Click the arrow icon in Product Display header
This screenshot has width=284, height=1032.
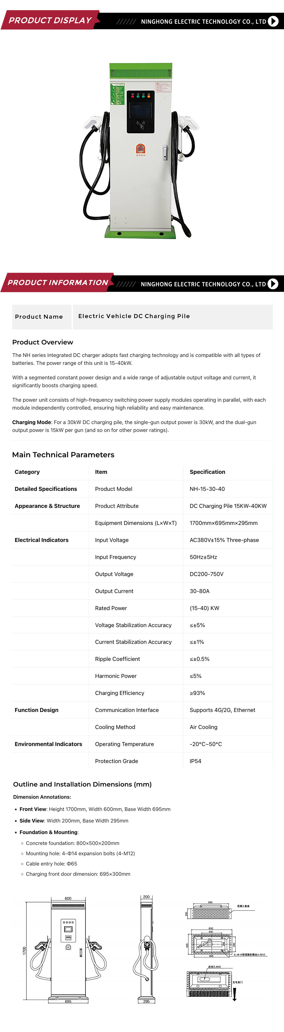click(273, 21)
